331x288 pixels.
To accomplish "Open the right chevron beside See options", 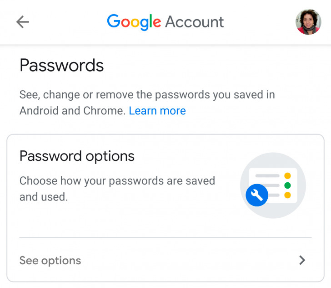I will [302, 260].
